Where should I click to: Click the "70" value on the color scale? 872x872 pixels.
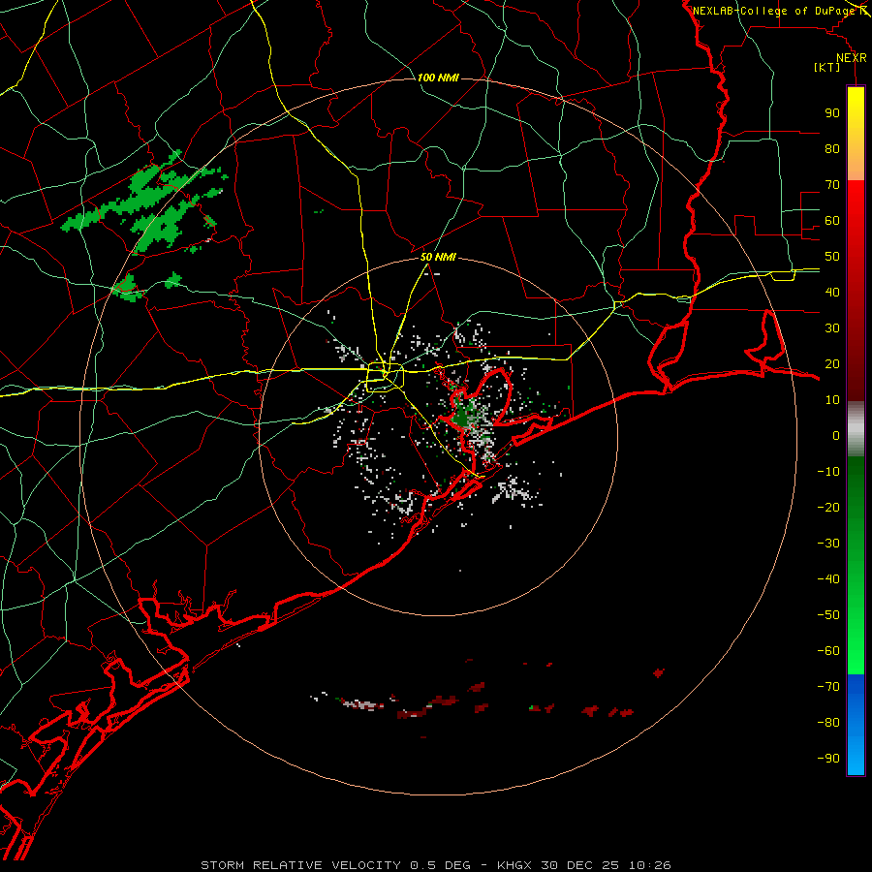point(832,185)
